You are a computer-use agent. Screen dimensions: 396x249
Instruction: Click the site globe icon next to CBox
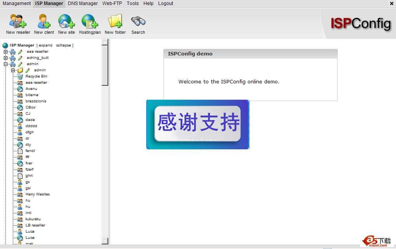coord(20,107)
